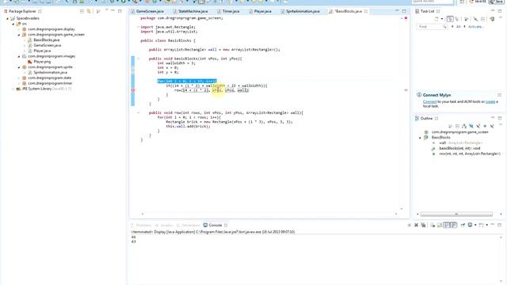The width and height of the screenshot is (507, 285).
Task: Select row method in Outline
Action: point(470,154)
